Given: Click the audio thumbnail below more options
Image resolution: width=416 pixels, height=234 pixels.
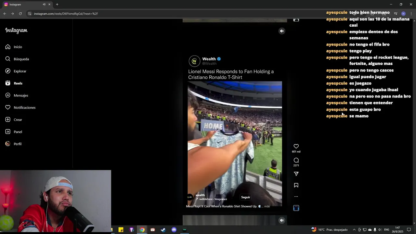Looking at the screenshot, I should (x=296, y=208).
